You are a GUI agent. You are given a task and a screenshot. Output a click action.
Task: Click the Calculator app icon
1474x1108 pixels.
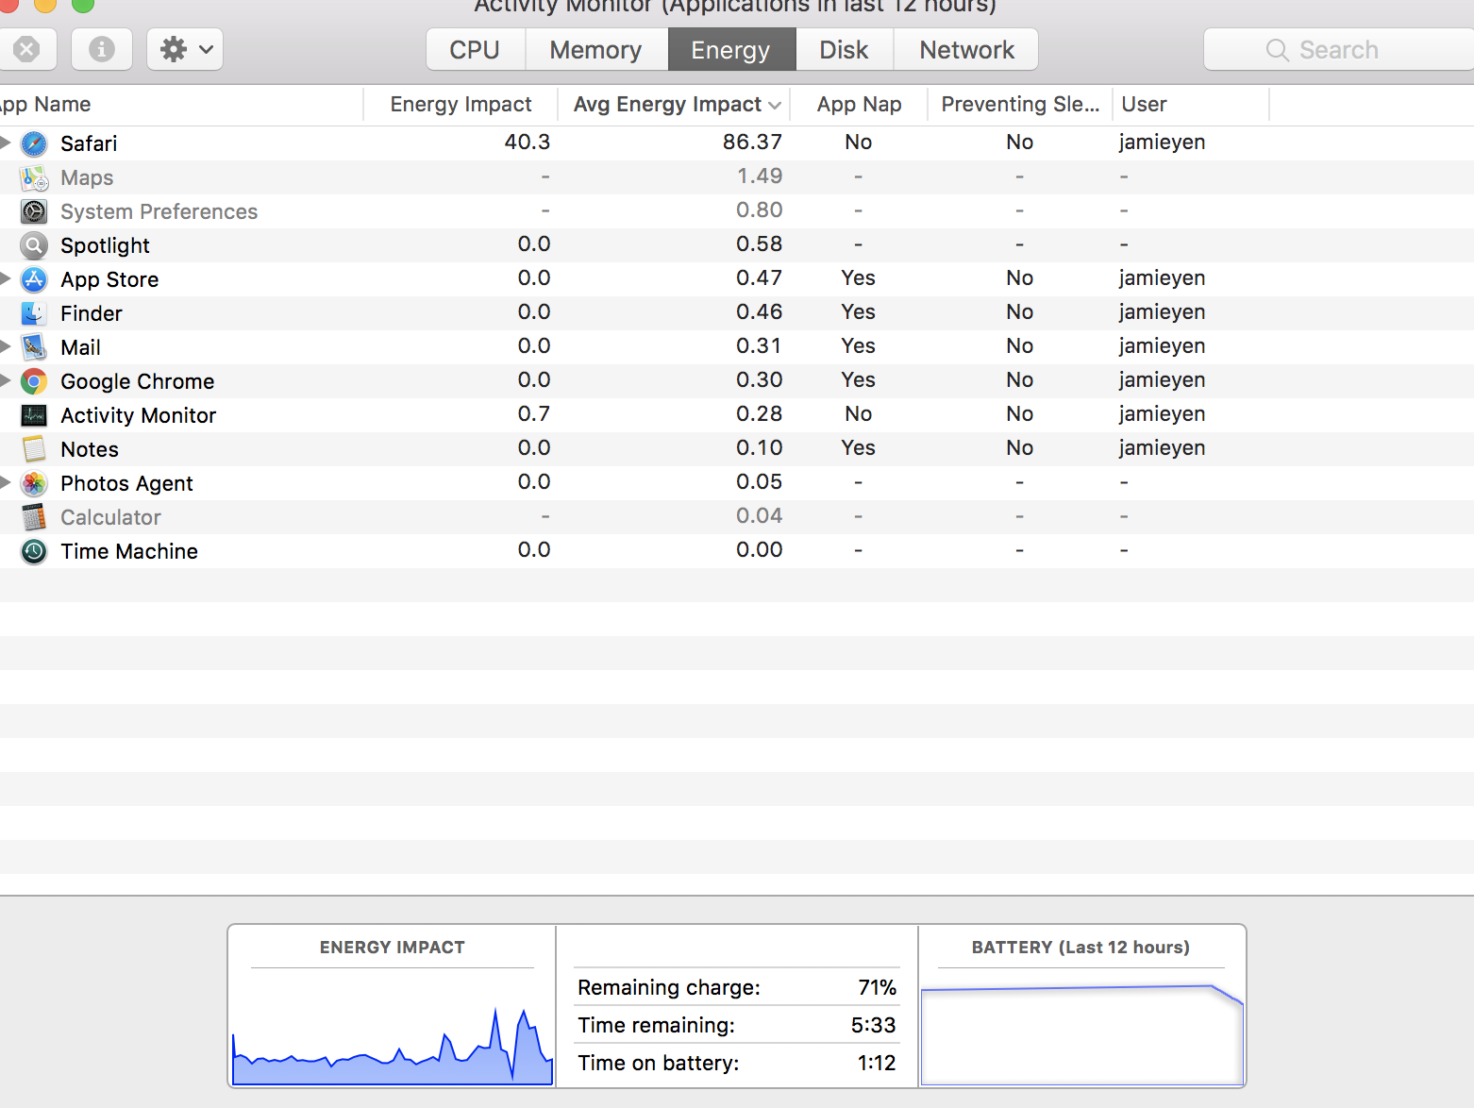pyautogui.click(x=34, y=517)
